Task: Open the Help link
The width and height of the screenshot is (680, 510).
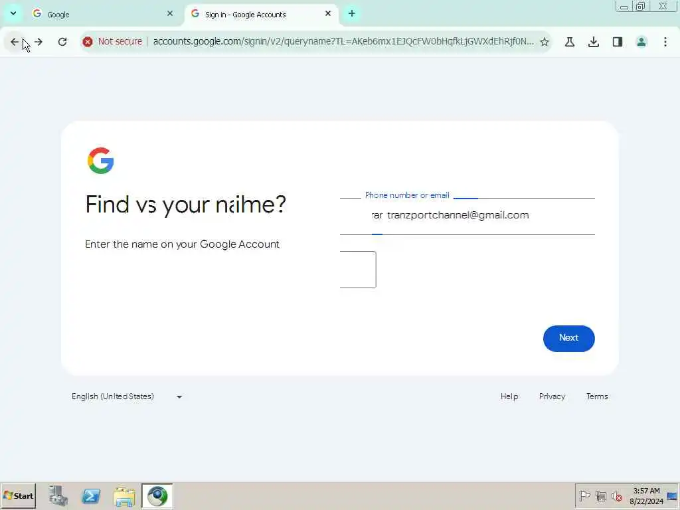Action: 509,396
